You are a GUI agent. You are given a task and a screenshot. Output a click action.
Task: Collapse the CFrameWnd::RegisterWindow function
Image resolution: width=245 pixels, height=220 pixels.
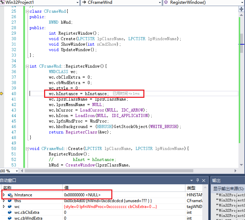click(27, 66)
